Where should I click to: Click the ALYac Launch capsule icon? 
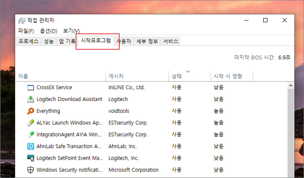pos(30,123)
